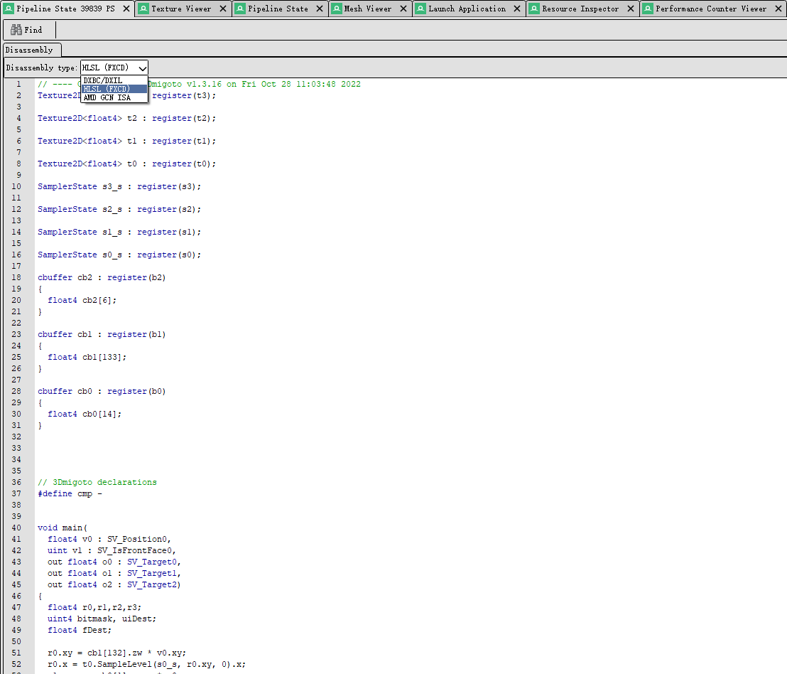Viewport: 787px width, 674px height.
Task: Click 'float4 cb0[14];' line
Action: [x=85, y=414]
